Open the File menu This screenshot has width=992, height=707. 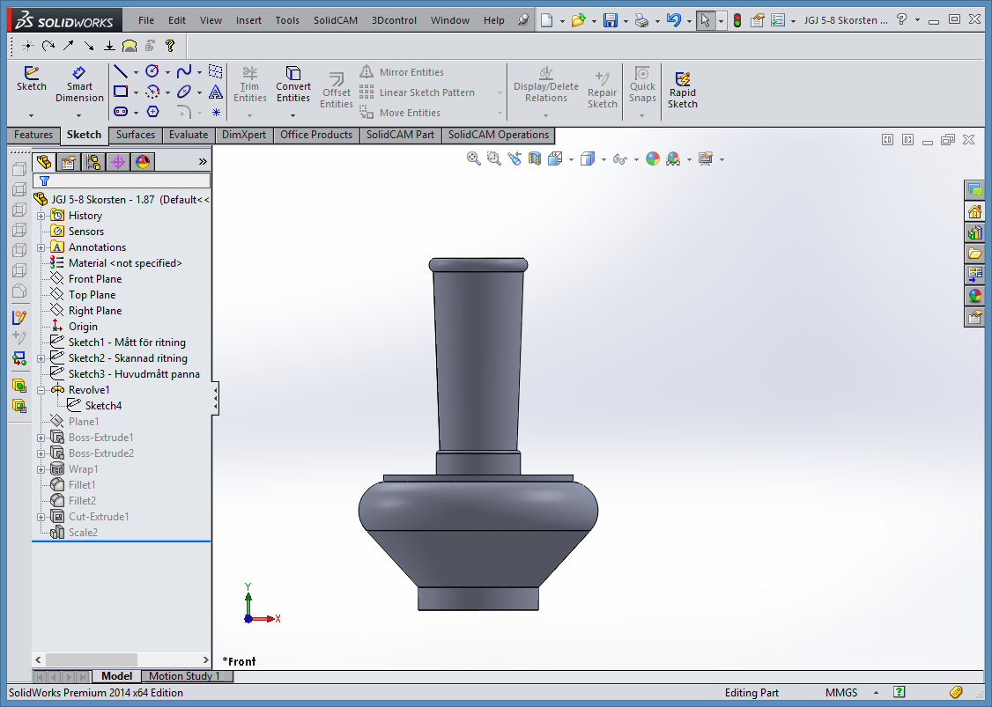[x=146, y=20]
